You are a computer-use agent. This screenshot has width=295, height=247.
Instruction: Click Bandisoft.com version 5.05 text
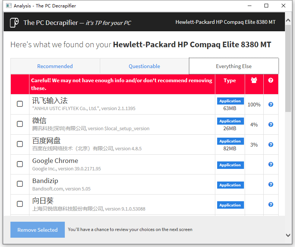(x=61, y=189)
